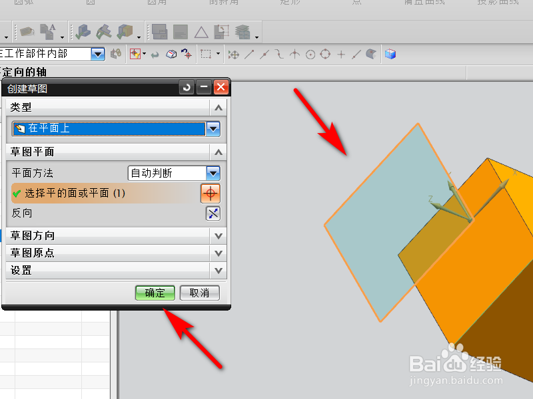Click the red selection filter funnel icon
The height and width of the screenshot is (399, 533).
pos(135,54)
